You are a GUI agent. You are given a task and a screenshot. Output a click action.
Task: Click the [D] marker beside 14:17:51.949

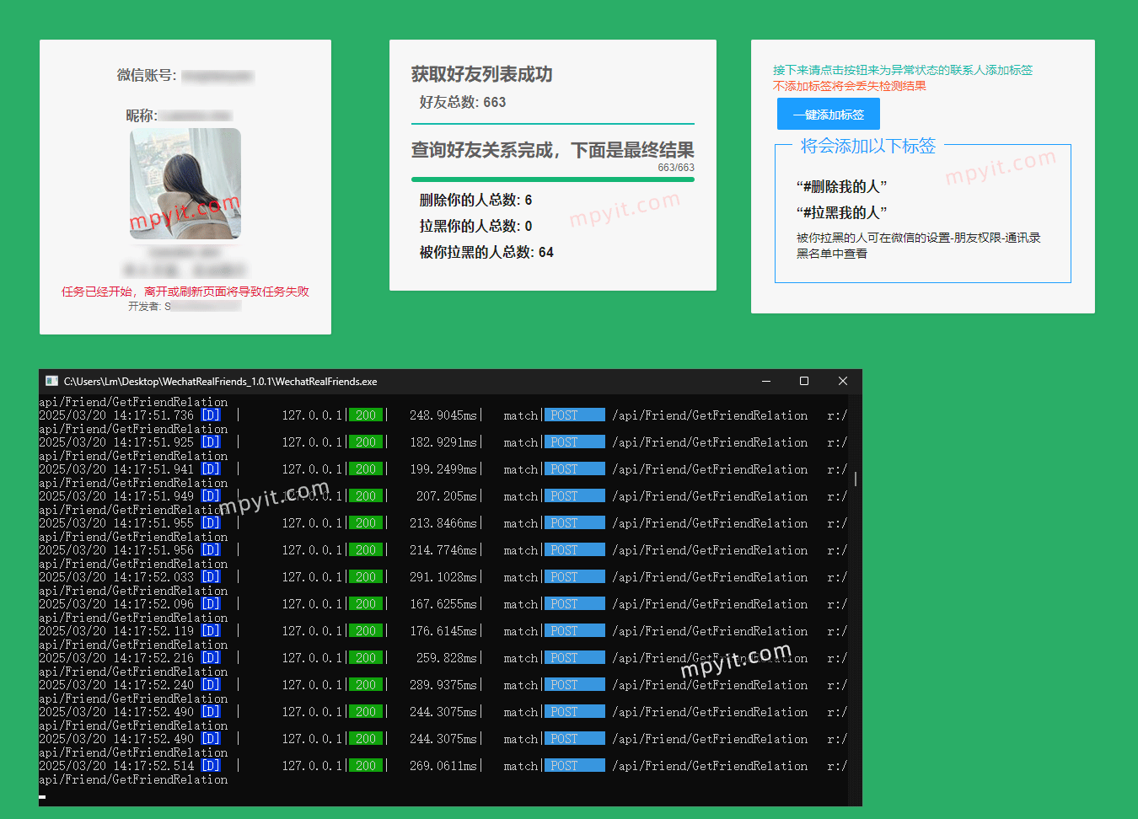(211, 496)
